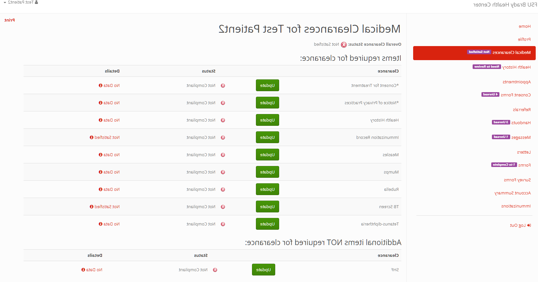The width and height of the screenshot is (538, 282).
Task: Click the FSU Brady Health Center title
Action: coord(505,5)
